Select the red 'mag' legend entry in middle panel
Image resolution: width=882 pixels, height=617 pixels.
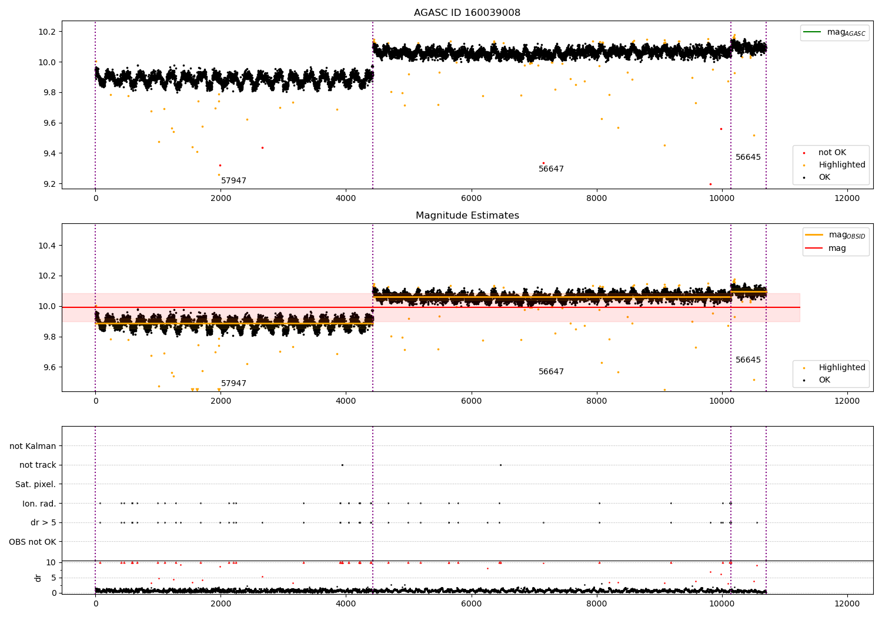[x=837, y=249]
